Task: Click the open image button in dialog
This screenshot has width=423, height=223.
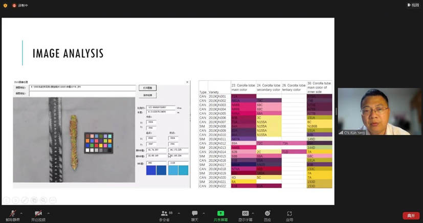Action: point(147,88)
